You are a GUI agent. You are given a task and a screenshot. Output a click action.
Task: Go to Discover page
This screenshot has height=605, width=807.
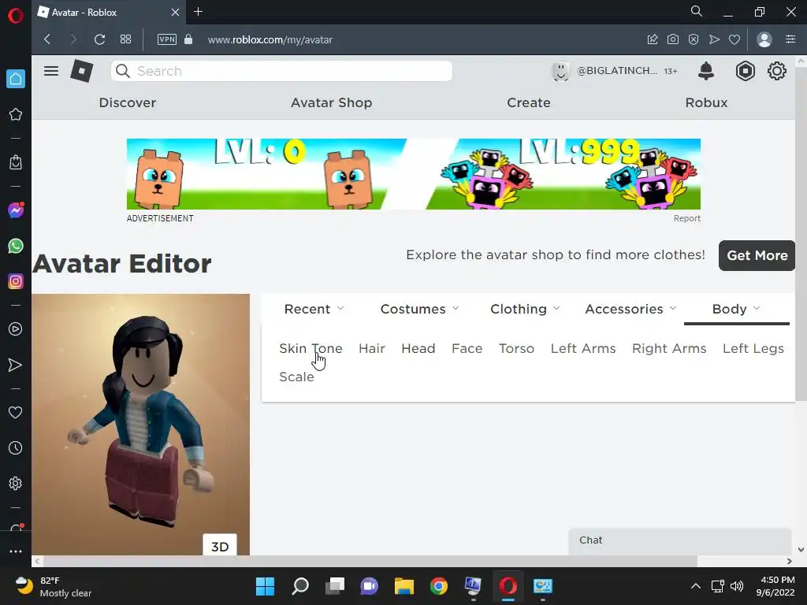click(x=127, y=102)
